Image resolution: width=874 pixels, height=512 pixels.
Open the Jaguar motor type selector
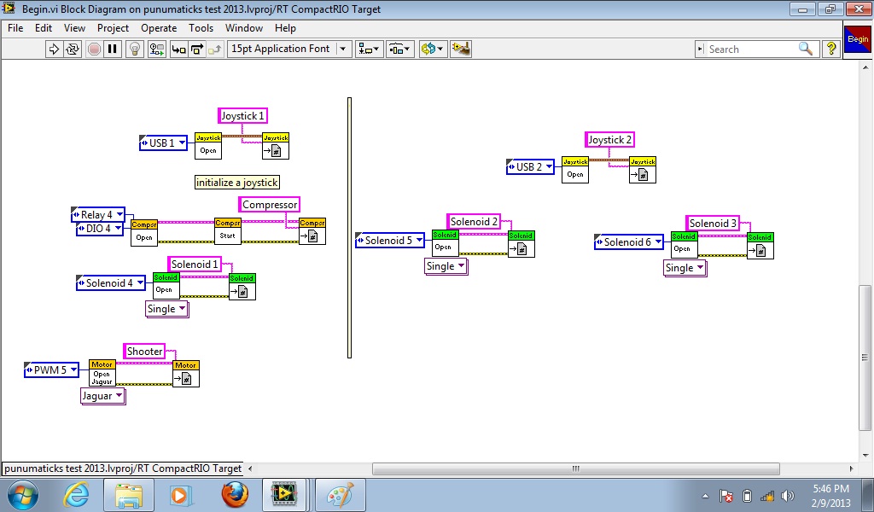click(102, 396)
